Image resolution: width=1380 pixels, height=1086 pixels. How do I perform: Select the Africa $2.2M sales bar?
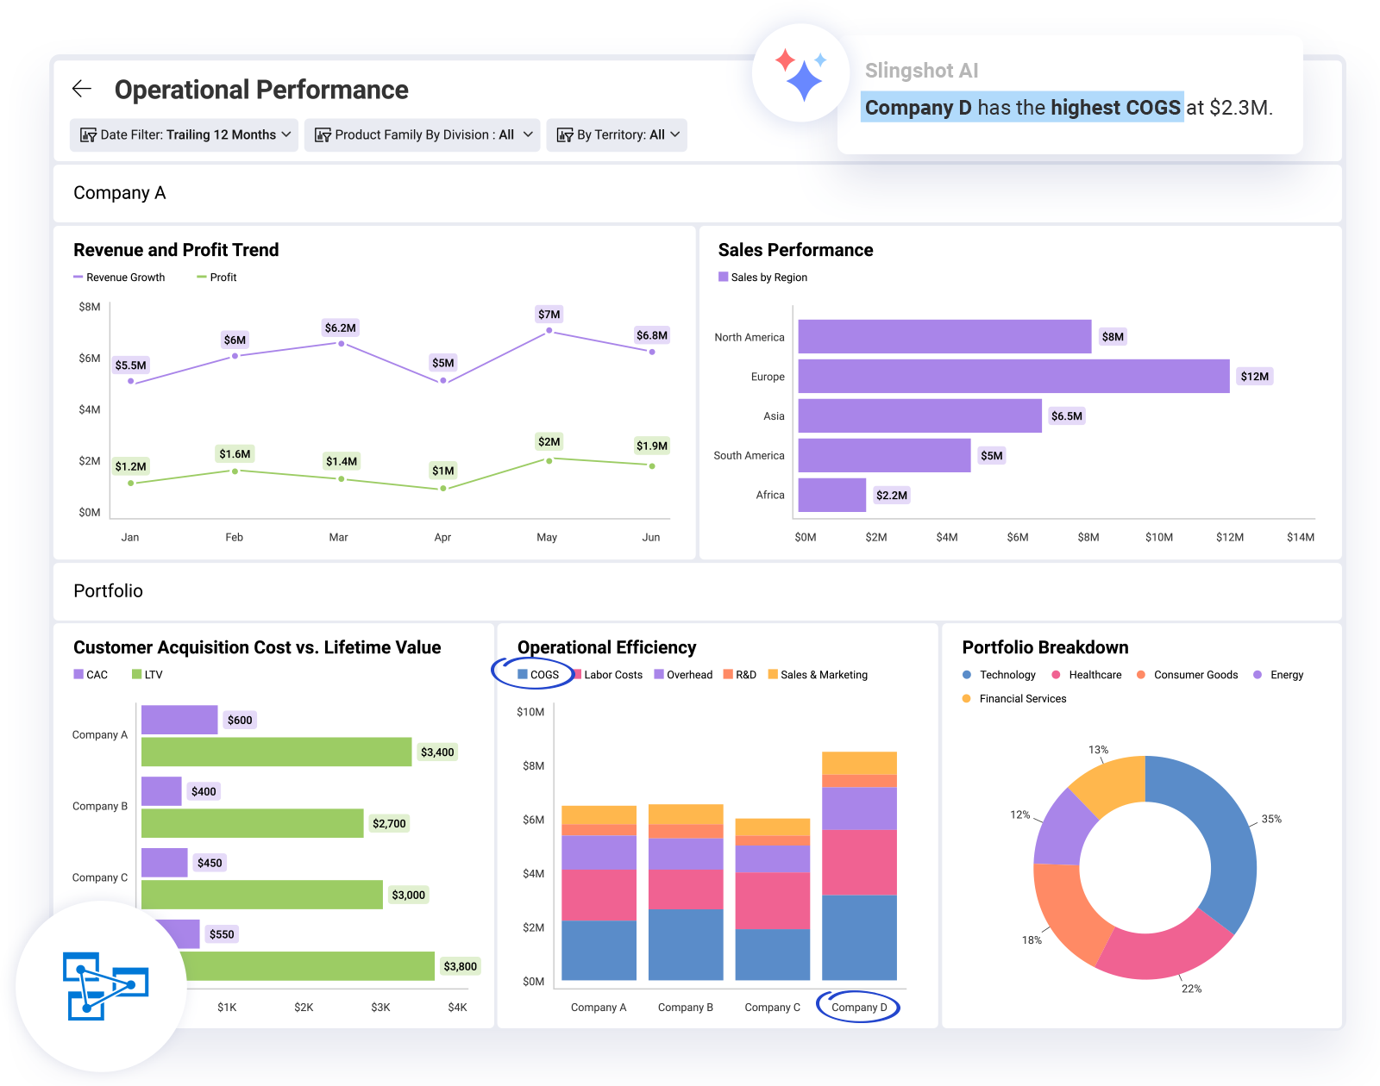pyautogui.click(x=831, y=496)
